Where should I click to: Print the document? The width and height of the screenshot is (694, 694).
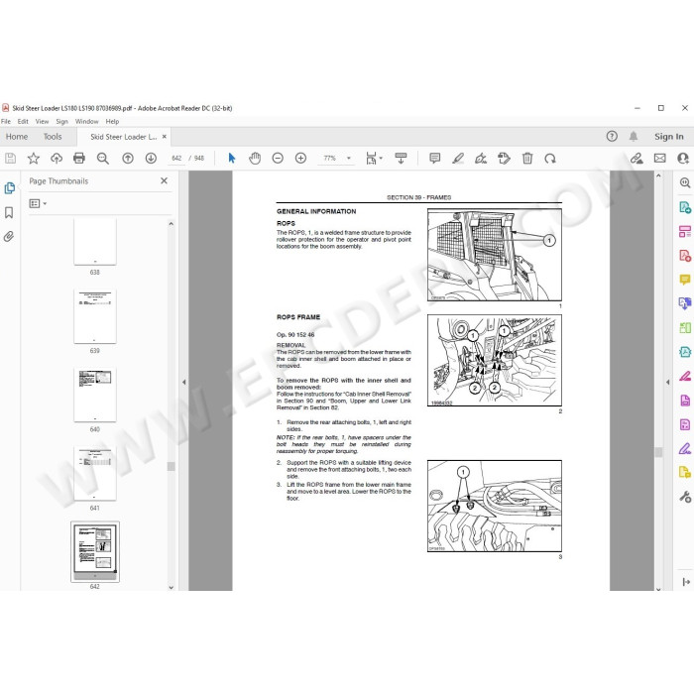79,158
